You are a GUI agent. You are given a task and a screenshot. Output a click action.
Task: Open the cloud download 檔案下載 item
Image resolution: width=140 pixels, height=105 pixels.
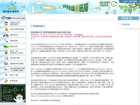13,75
